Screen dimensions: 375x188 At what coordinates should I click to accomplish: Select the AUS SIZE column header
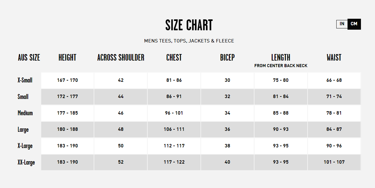click(29, 57)
